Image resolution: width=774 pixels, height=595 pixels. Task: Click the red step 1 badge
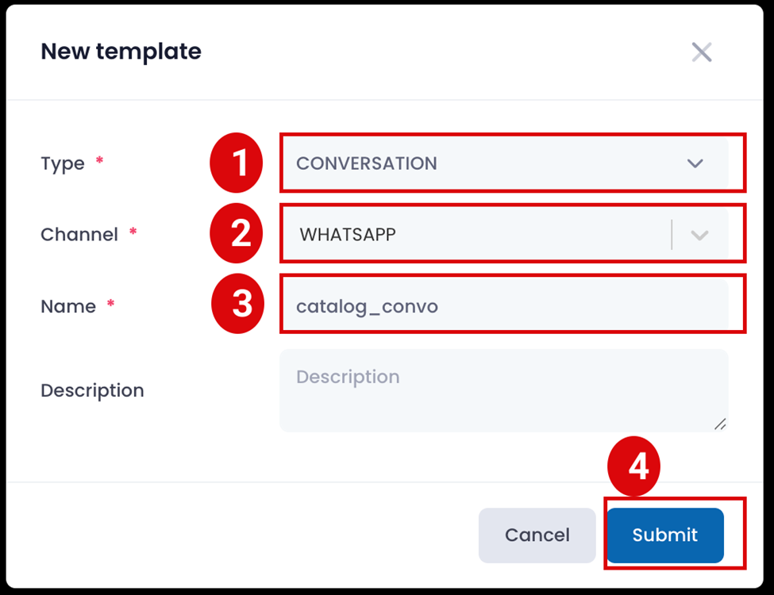point(236,164)
